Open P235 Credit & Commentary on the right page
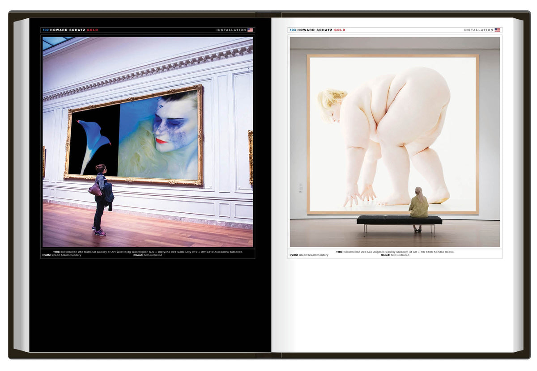 tap(309, 255)
